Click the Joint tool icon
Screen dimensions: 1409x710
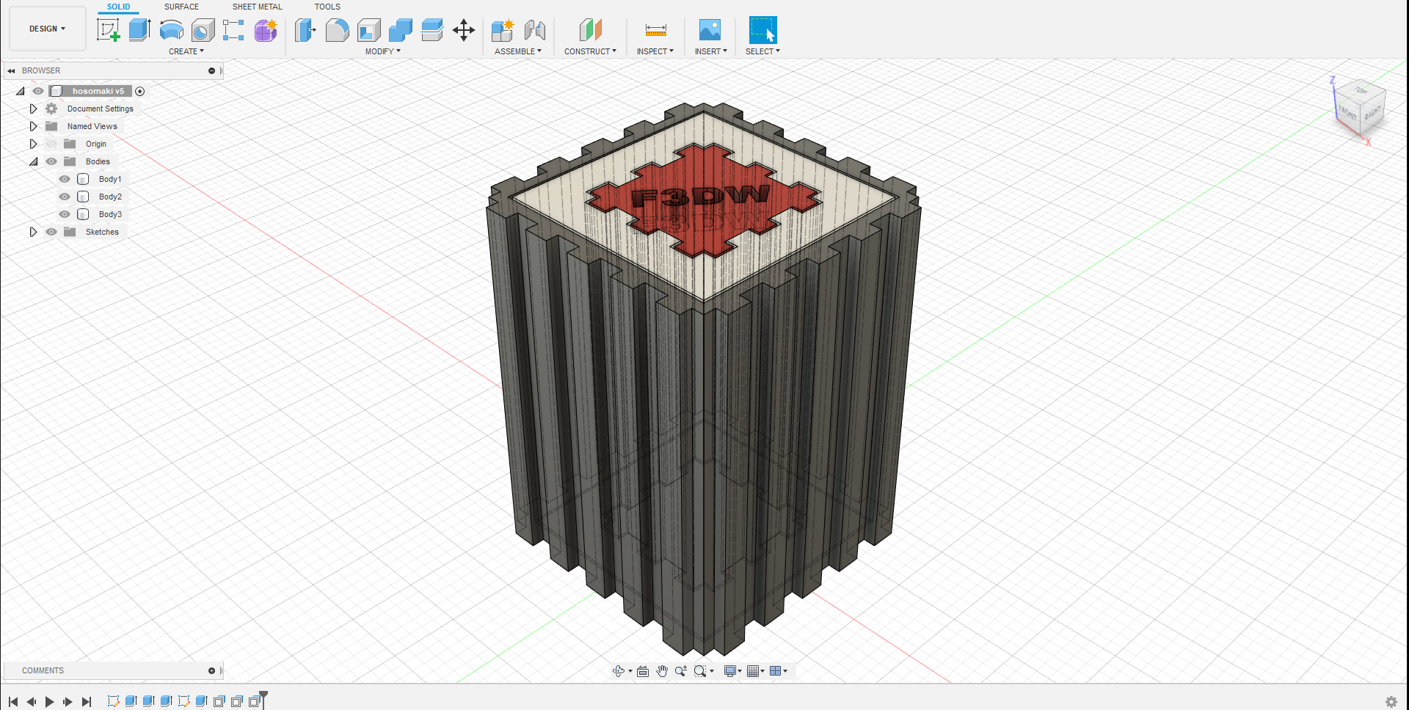coord(535,30)
